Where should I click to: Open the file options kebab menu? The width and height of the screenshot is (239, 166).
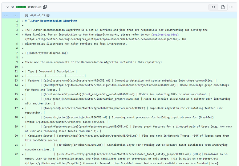tap(232, 7)
